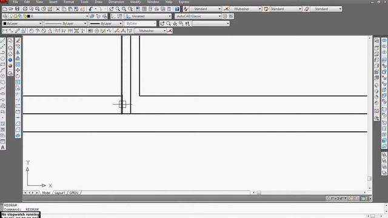Select the Radius dimension tool
This screenshot has height=218, width=388.
coord(32,31)
